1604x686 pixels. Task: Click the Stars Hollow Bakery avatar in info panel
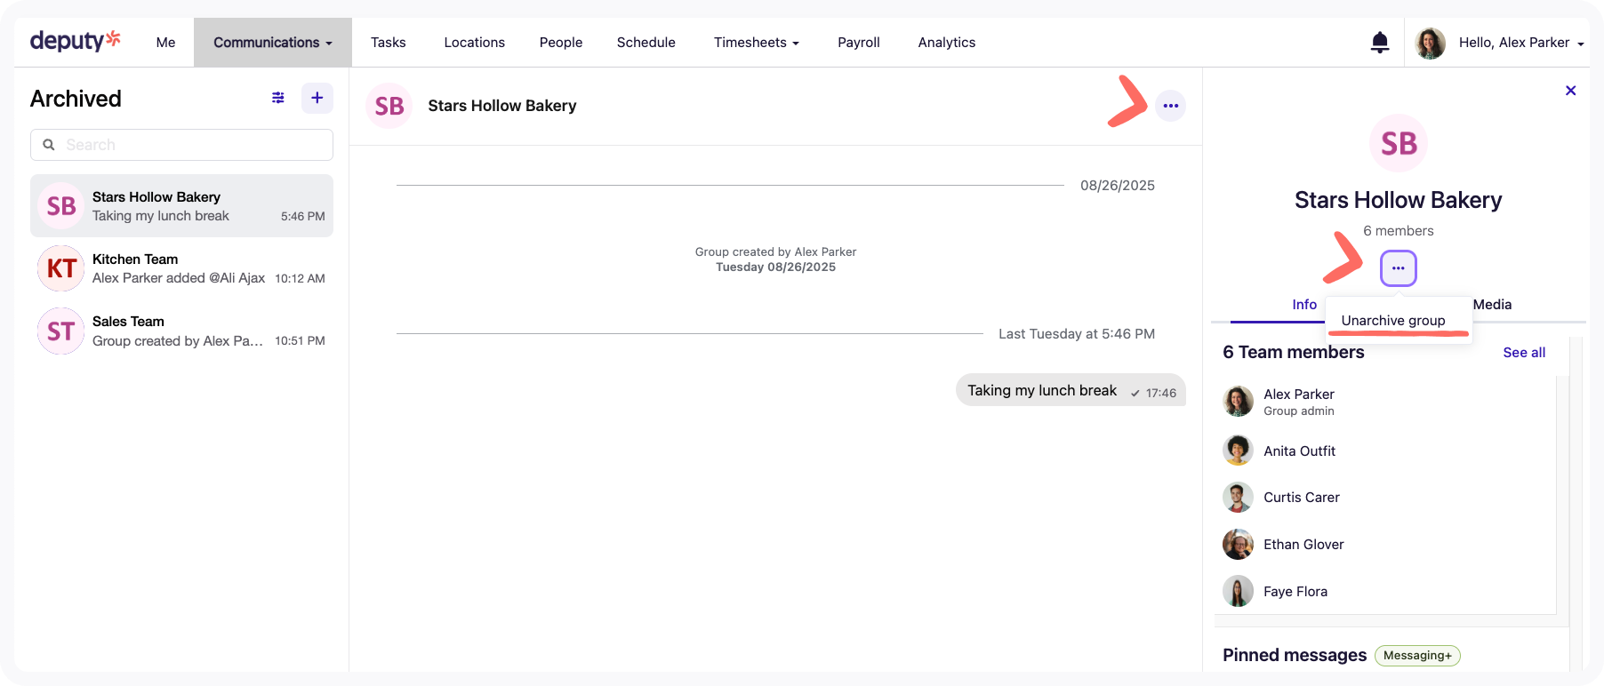[1398, 143]
